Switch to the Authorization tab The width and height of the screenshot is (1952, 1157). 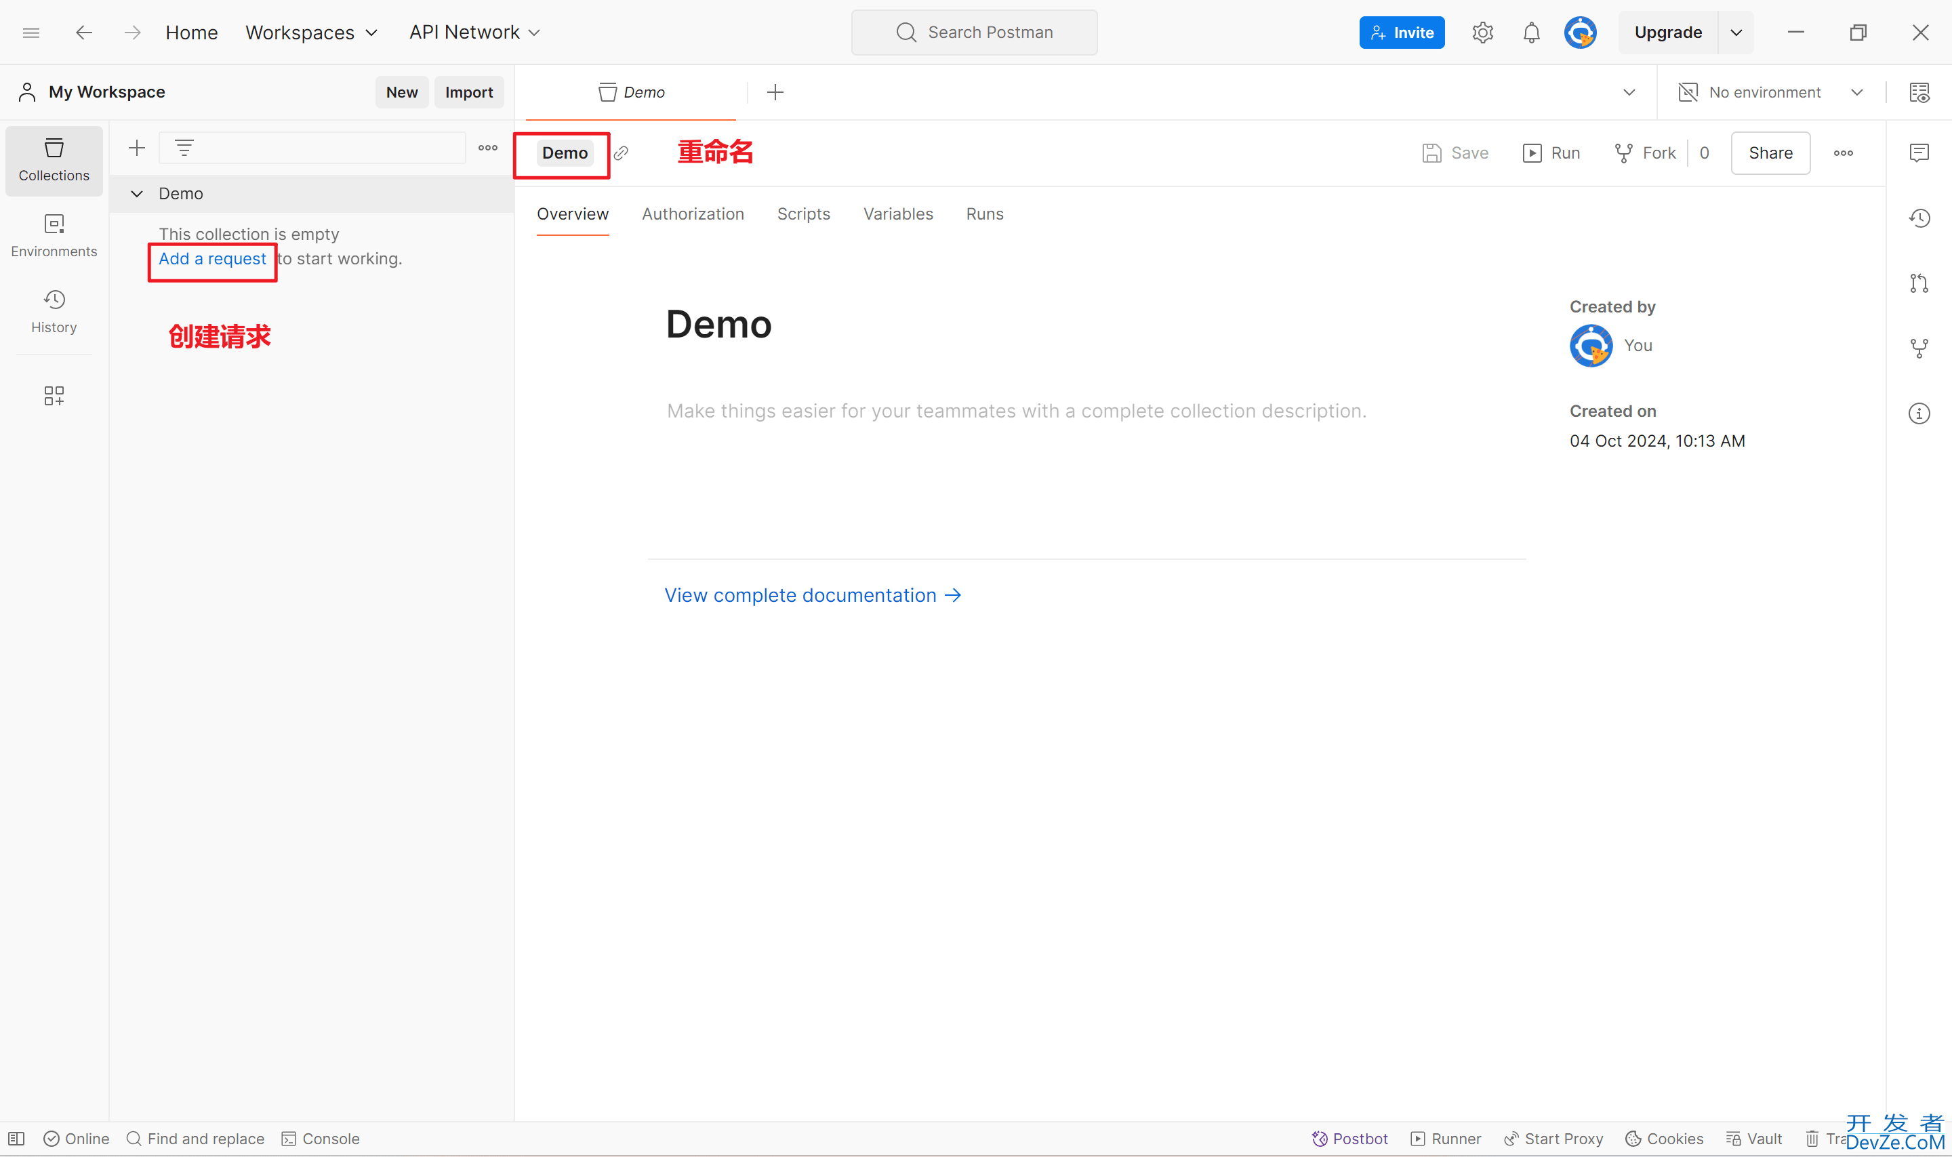693,214
